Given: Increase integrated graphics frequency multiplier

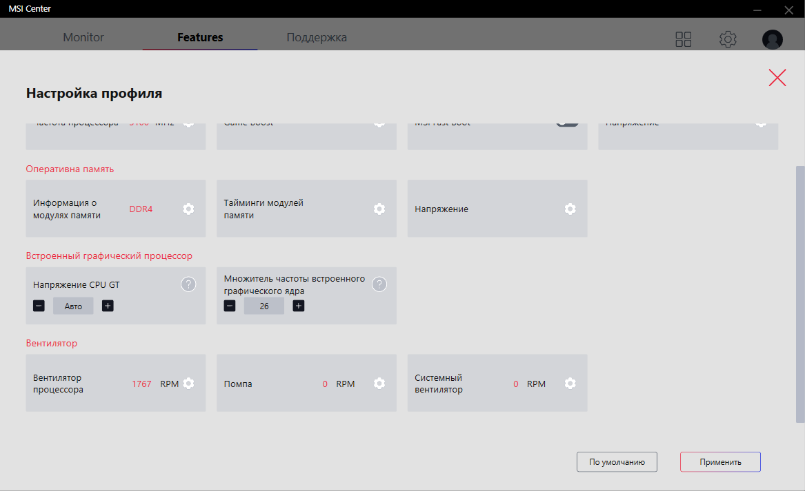Looking at the screenshot, I should 299,306.
